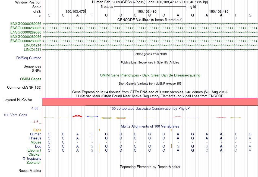
Task: Click the chr3:150,103,473-150,103,487 (15 bp) position text
Action: 178,2
